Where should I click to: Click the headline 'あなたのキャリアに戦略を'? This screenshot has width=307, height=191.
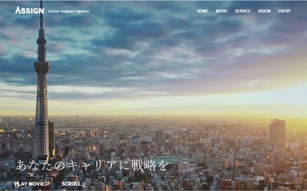[92, 166]
